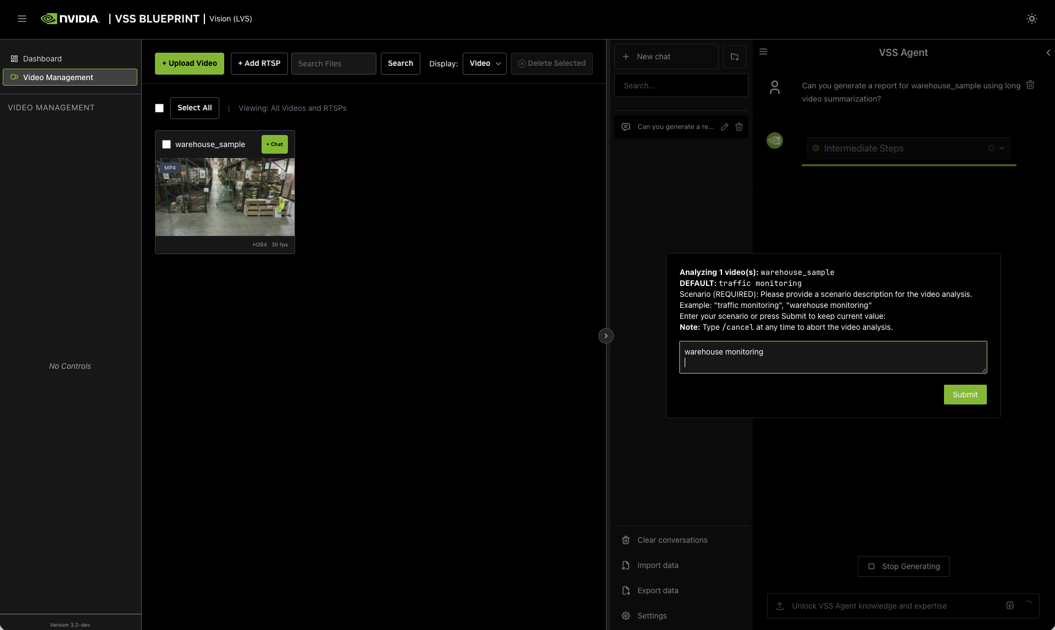Open chat Settings

[681, 616]
